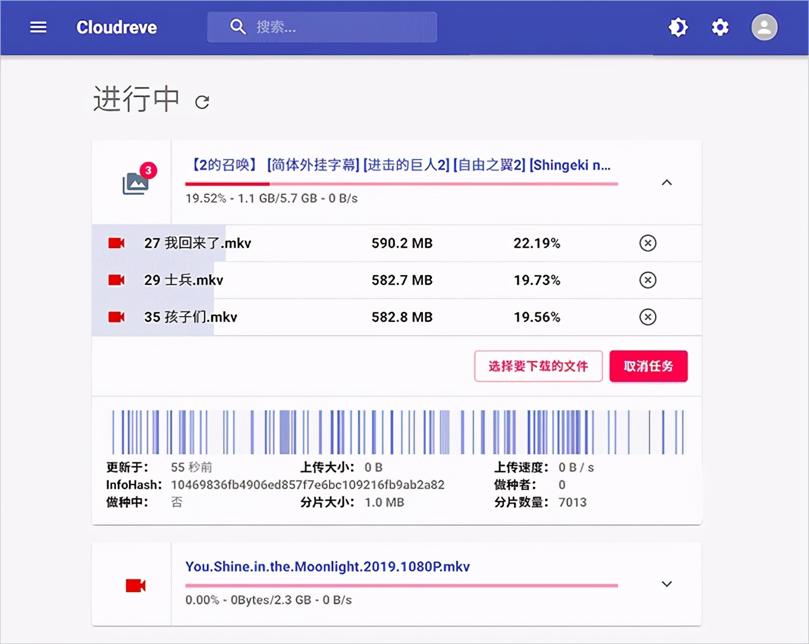Refresh the task list with the refresh icon
The image size is (809, 644).
[x=202, y=101]
